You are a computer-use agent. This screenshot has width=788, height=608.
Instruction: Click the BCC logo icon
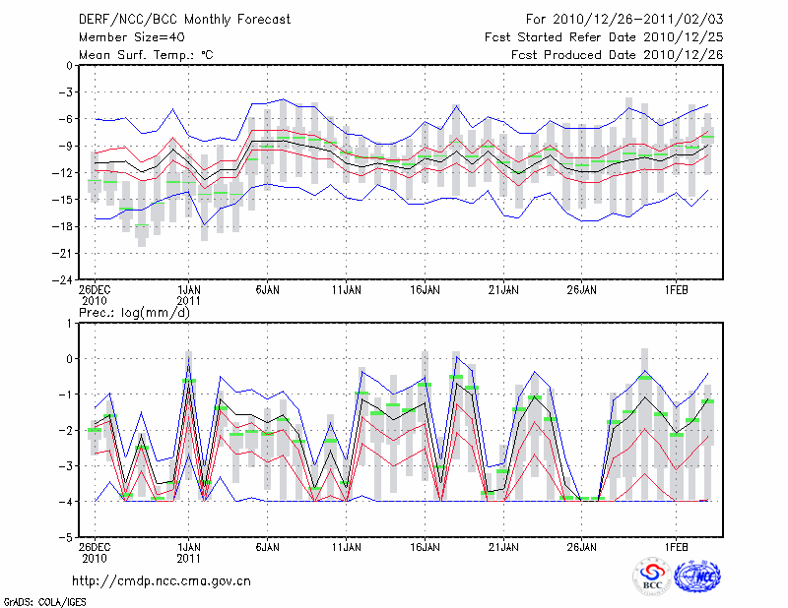(651, 577)
